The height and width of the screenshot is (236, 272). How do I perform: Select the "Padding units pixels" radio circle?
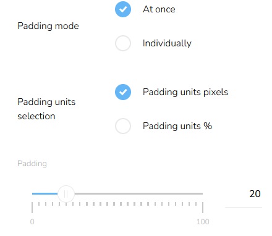point(123,92)
